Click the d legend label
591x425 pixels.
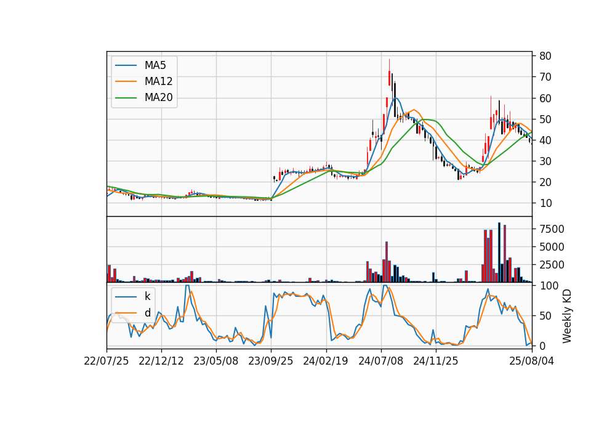[147, 313]
